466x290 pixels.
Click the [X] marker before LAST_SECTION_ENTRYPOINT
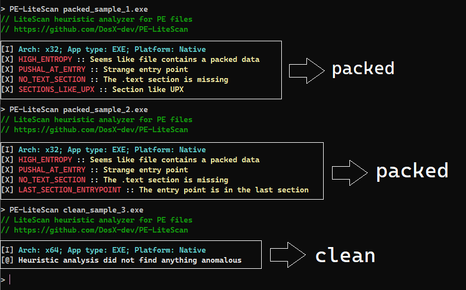(7, 190)
